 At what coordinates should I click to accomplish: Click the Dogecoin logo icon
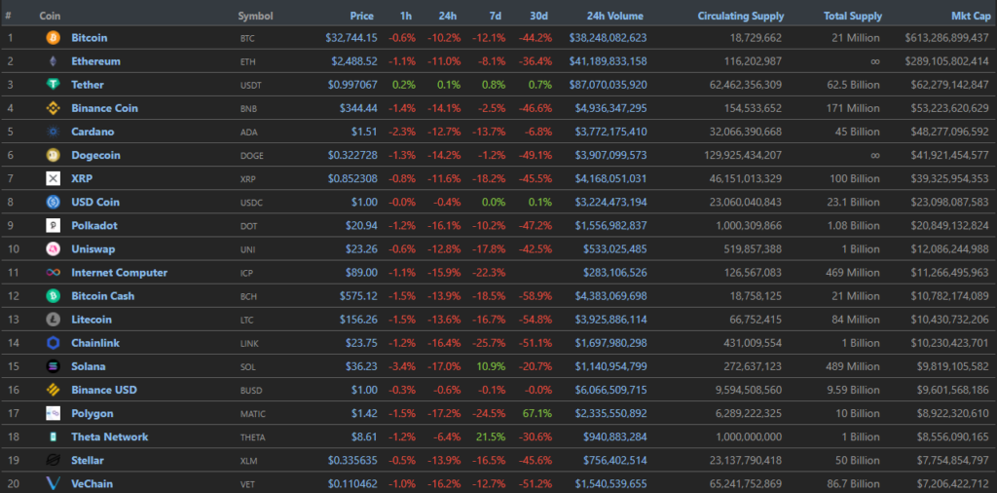tap(53, 155)
